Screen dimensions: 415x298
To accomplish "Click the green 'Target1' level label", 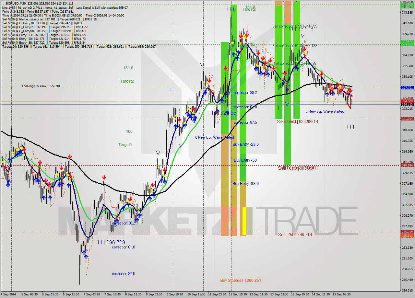I will click(125, 145).
